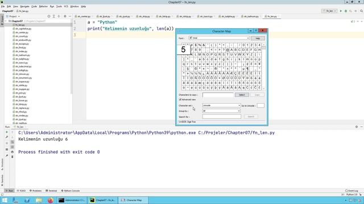This screenshot has width=364, height=204.
Task: Open Font dropdown in Character Map
Action: pos(248,38)
